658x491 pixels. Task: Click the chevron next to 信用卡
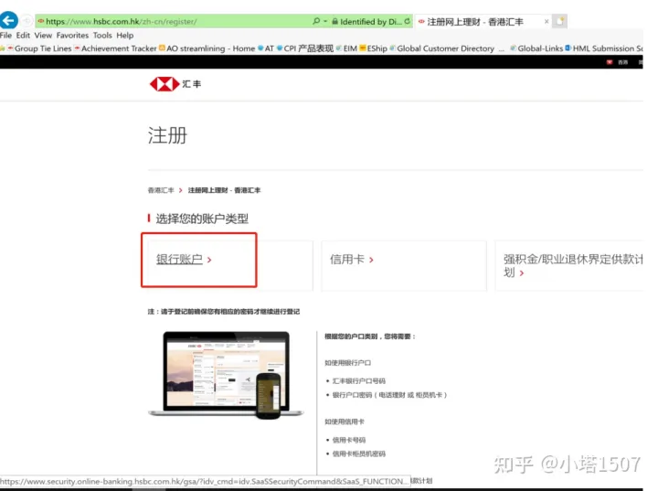(x=371, y=260)
